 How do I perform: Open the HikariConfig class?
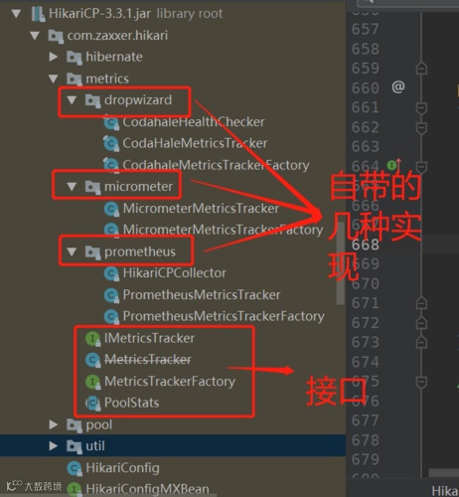(x=122, y=468)
